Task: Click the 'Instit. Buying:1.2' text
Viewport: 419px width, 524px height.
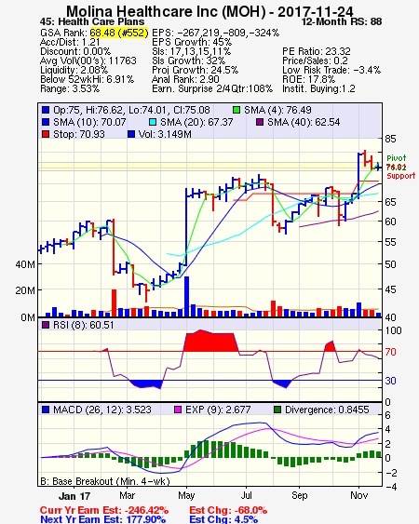Action: point(318,89)
